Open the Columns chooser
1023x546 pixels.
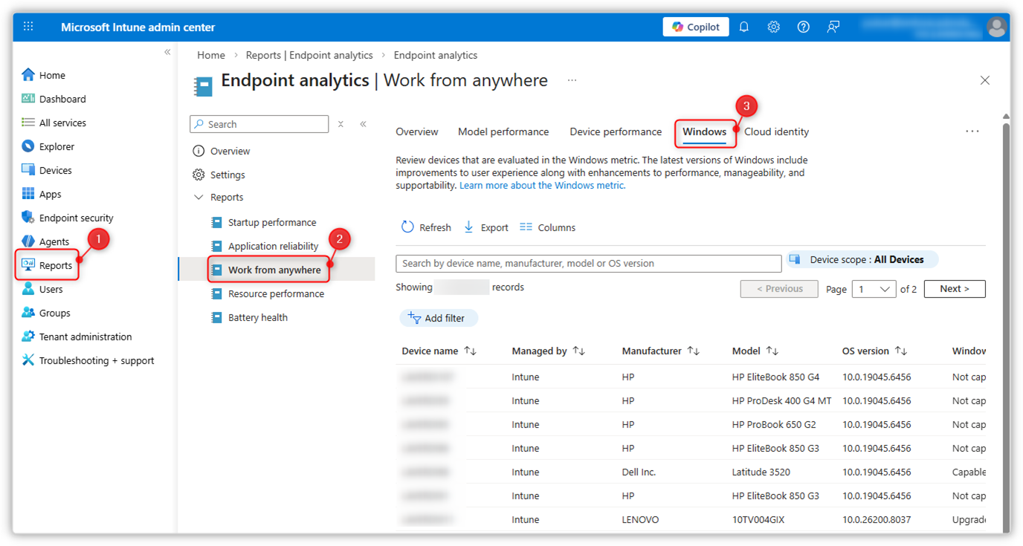547,227
